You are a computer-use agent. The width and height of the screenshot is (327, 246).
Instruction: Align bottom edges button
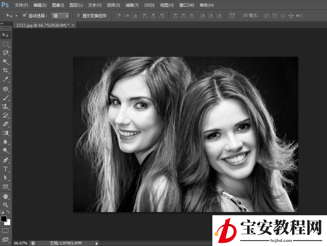tap(134, 16)
